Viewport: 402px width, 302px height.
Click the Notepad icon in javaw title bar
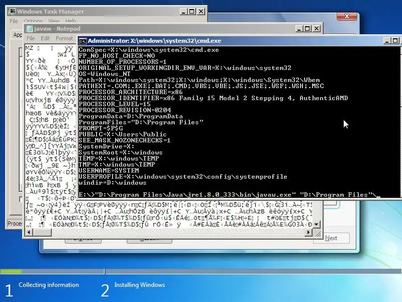[30, 29]
